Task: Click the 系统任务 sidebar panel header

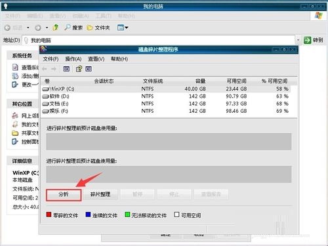Action: [22, 56]
